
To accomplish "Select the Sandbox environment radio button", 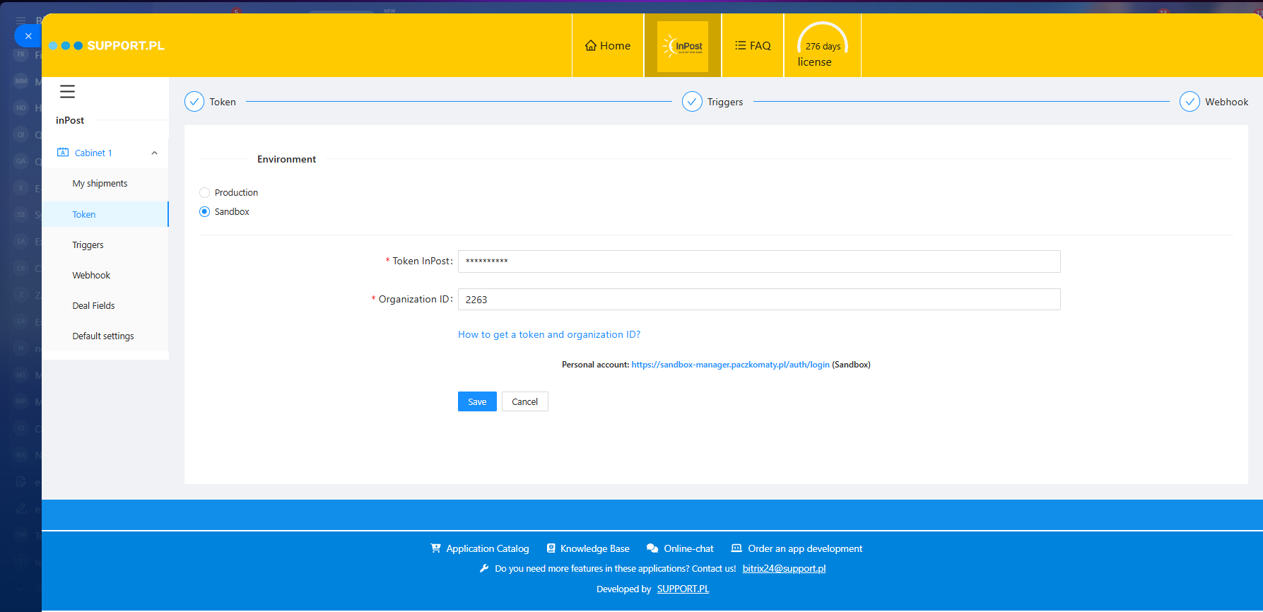I will [x=205, y=211].
